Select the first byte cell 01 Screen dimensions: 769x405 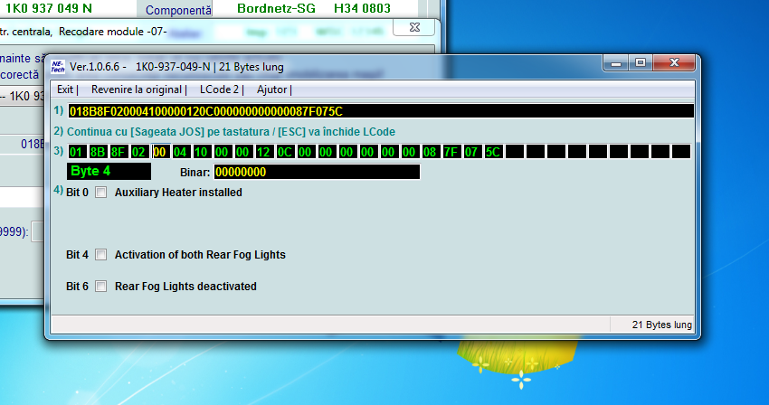76,151
